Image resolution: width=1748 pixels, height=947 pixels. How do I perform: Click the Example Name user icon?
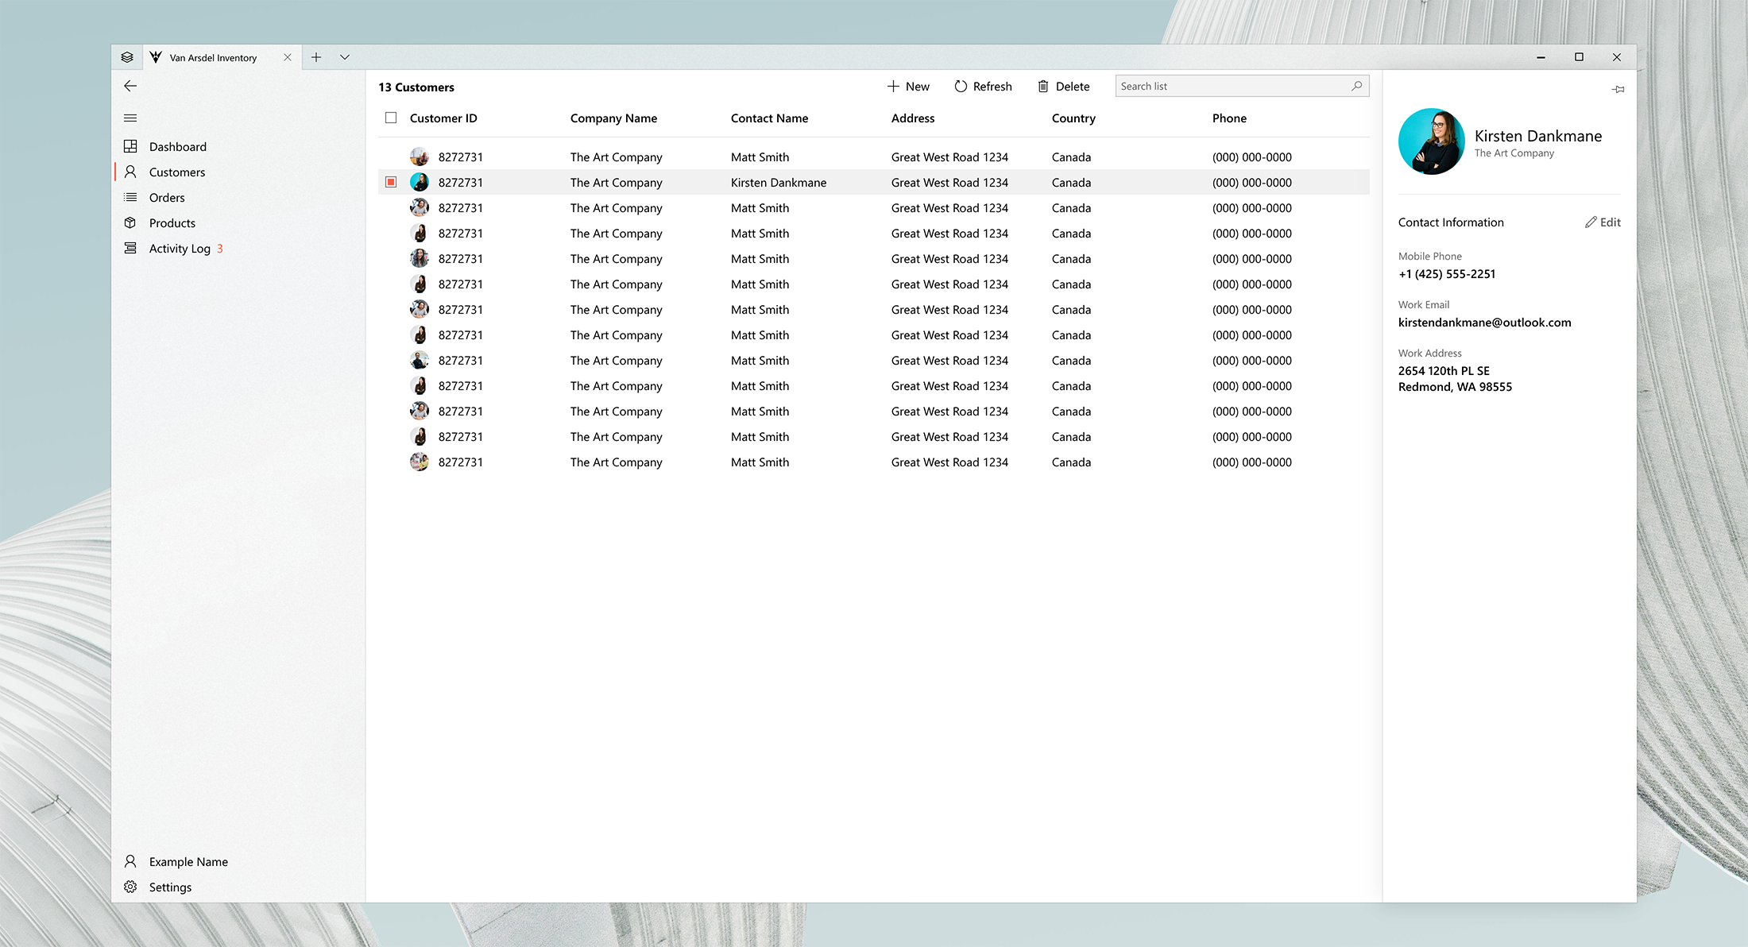130,861
